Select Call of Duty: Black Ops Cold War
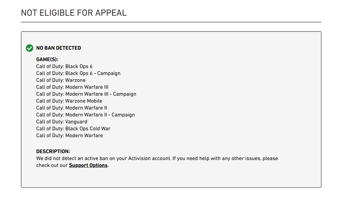340x201 pixels. 73,129
